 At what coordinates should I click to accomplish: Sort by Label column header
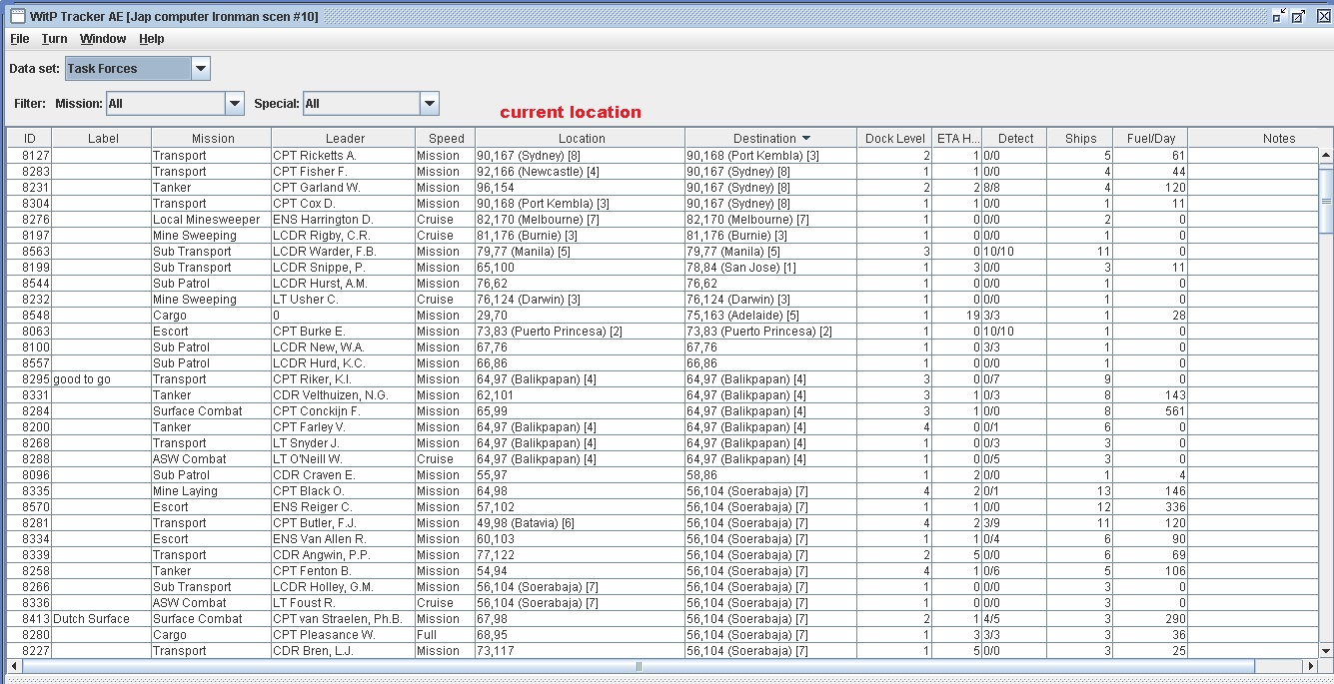102,138
